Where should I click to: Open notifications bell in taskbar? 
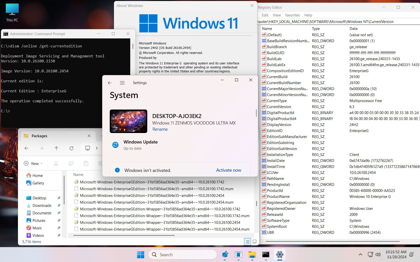pyautogui.click(x=411, y=255)
